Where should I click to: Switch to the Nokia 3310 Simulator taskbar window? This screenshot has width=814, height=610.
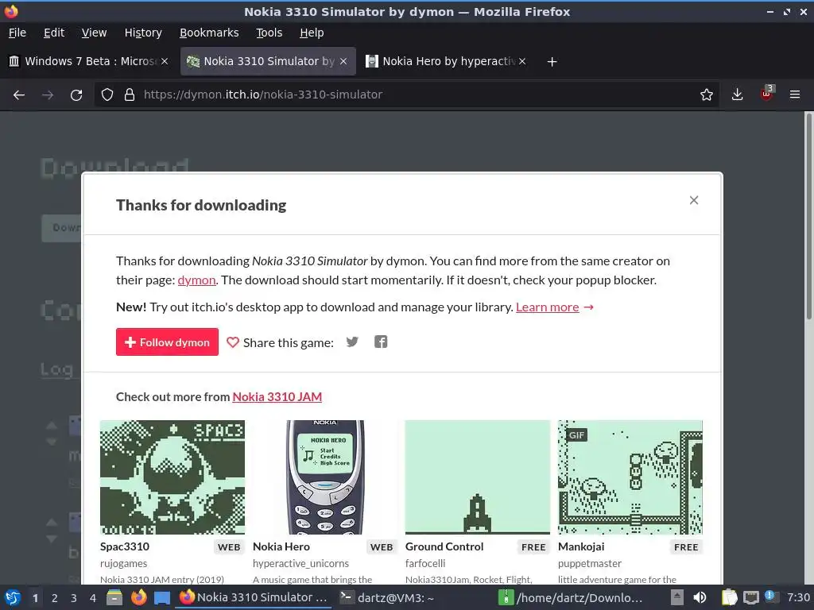(x=254, y=597)
